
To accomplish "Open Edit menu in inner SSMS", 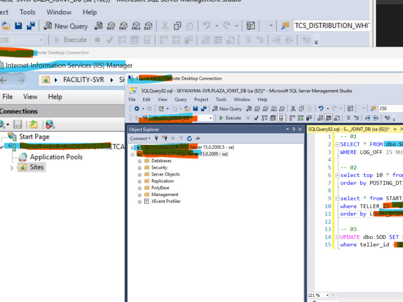I will [x=147, y=99].
